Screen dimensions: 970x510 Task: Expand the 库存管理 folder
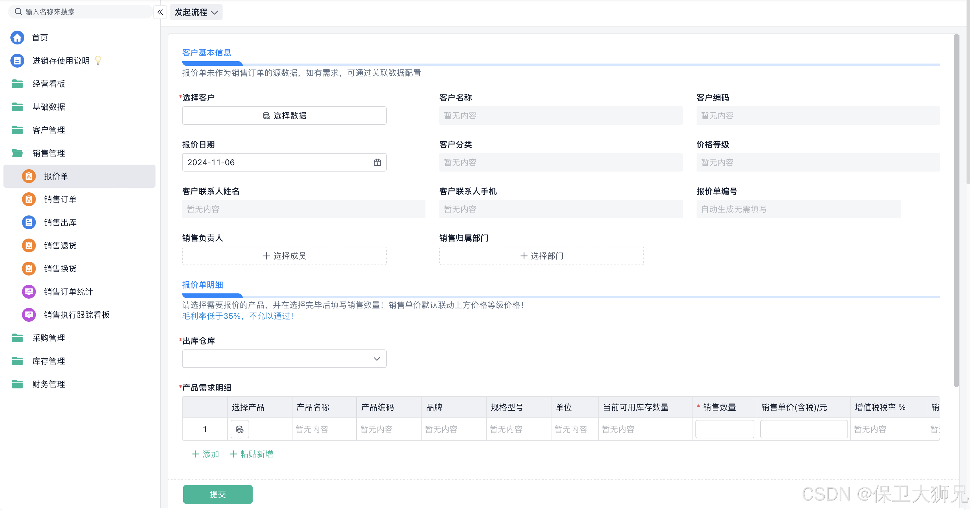point(48,361)
